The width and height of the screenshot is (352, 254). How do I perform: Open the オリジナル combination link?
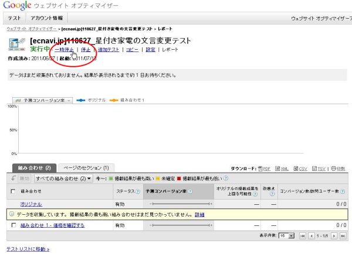[31, 204]
